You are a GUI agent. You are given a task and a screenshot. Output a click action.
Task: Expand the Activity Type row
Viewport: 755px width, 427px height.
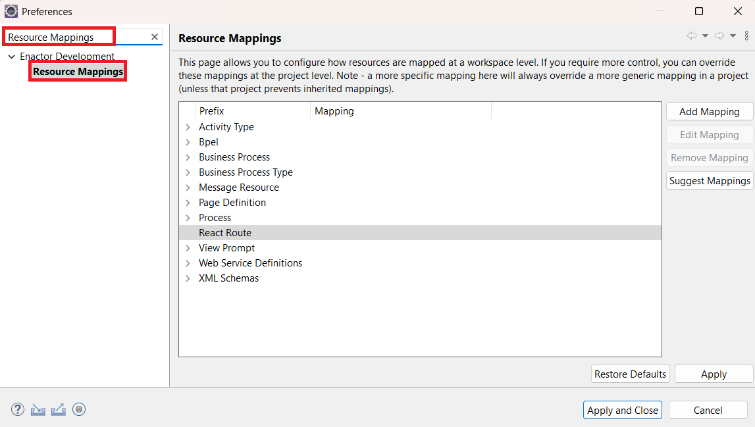[188, 127]
